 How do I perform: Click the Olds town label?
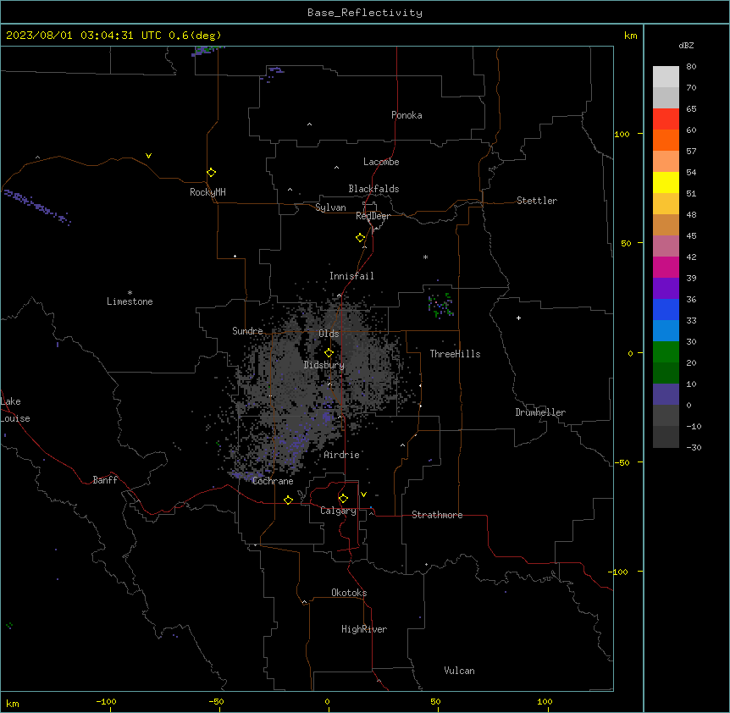click(x=329, y=334)
